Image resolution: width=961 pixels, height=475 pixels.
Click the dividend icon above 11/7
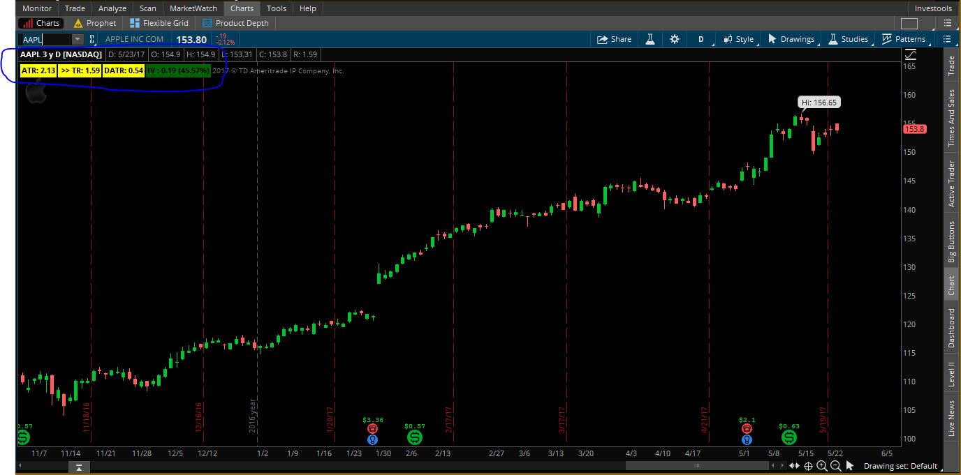click(23, 437)
